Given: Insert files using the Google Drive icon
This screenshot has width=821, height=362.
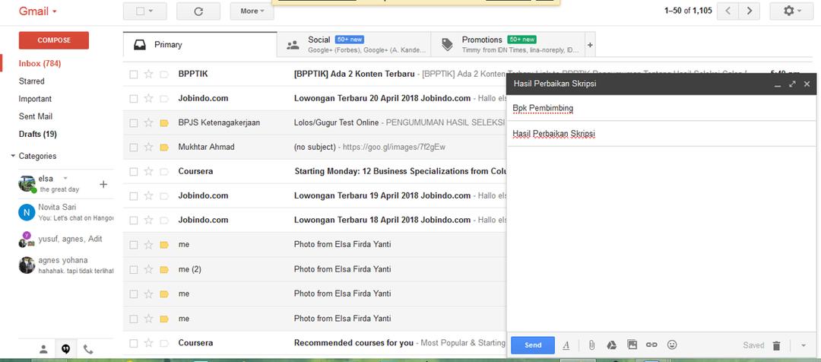Looking at the screenshot, I should point(611,345).
